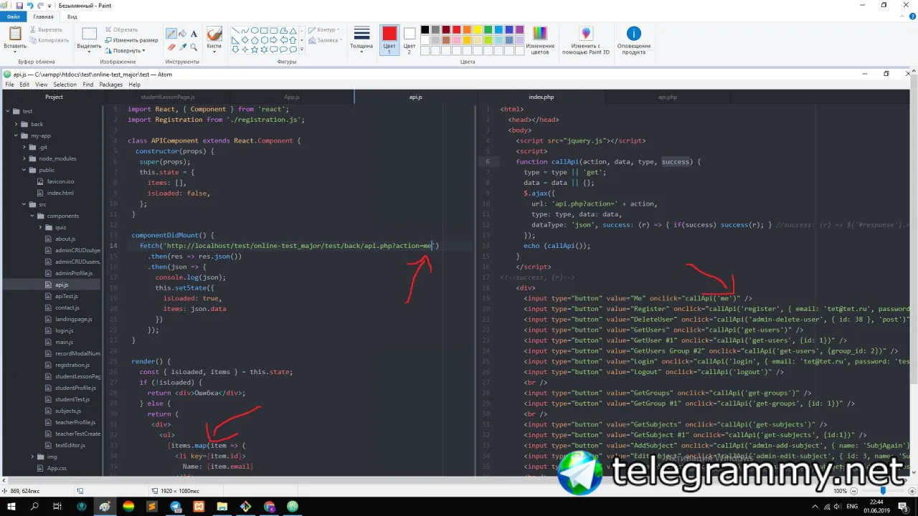Viewport: 918px width, 516px height.
Task: Pick the curve shape
Action: coord(245,31)
